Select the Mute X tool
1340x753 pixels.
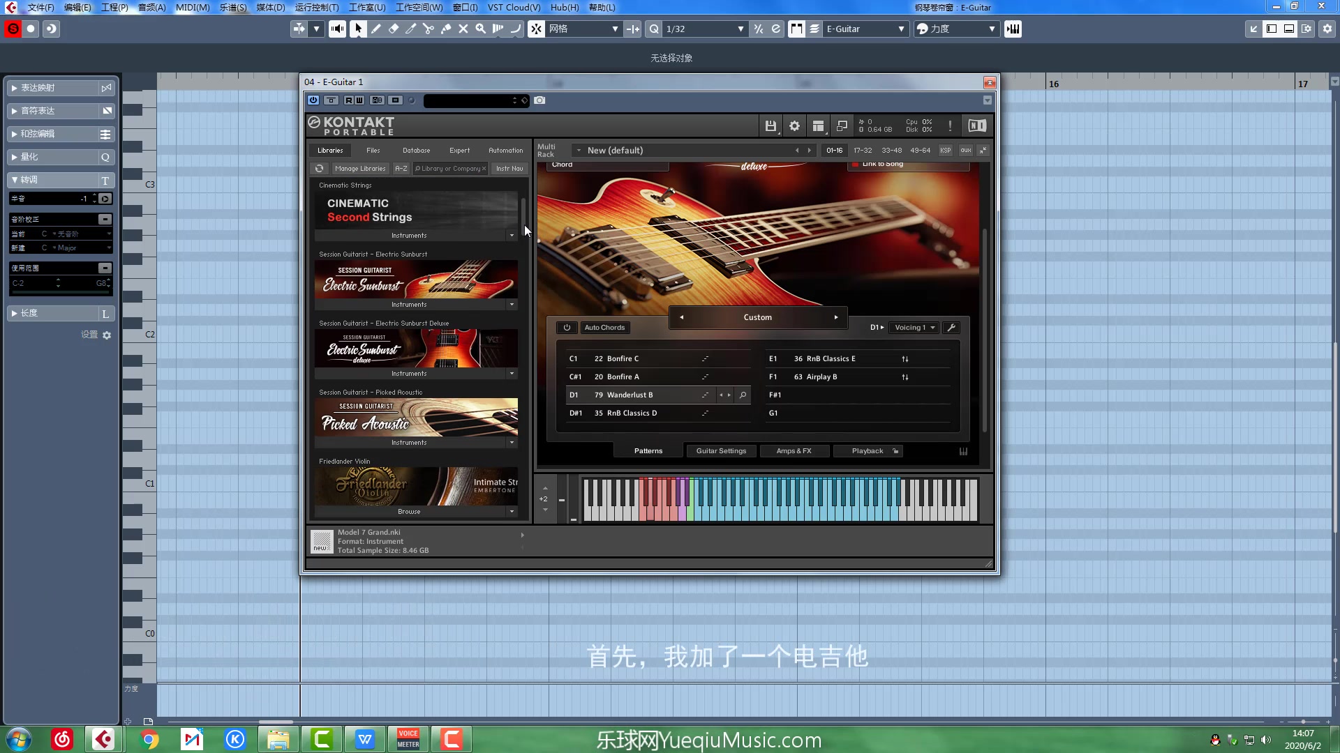point(463,29)
